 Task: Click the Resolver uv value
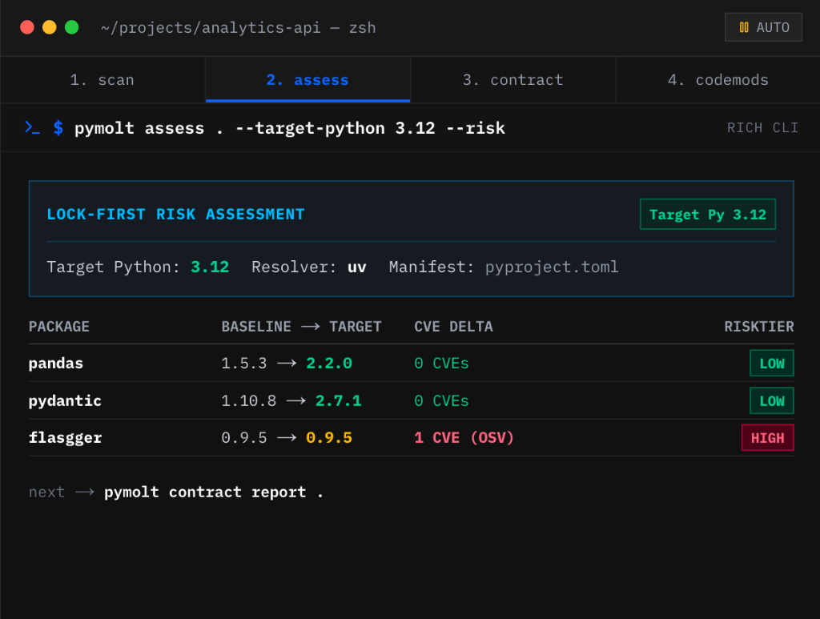(356, 267)
